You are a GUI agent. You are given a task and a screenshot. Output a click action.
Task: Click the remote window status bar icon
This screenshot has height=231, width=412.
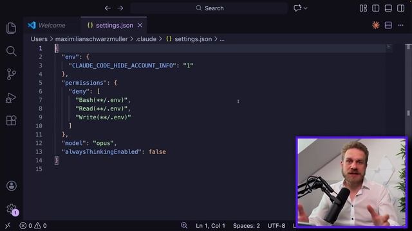coord(8,225)
